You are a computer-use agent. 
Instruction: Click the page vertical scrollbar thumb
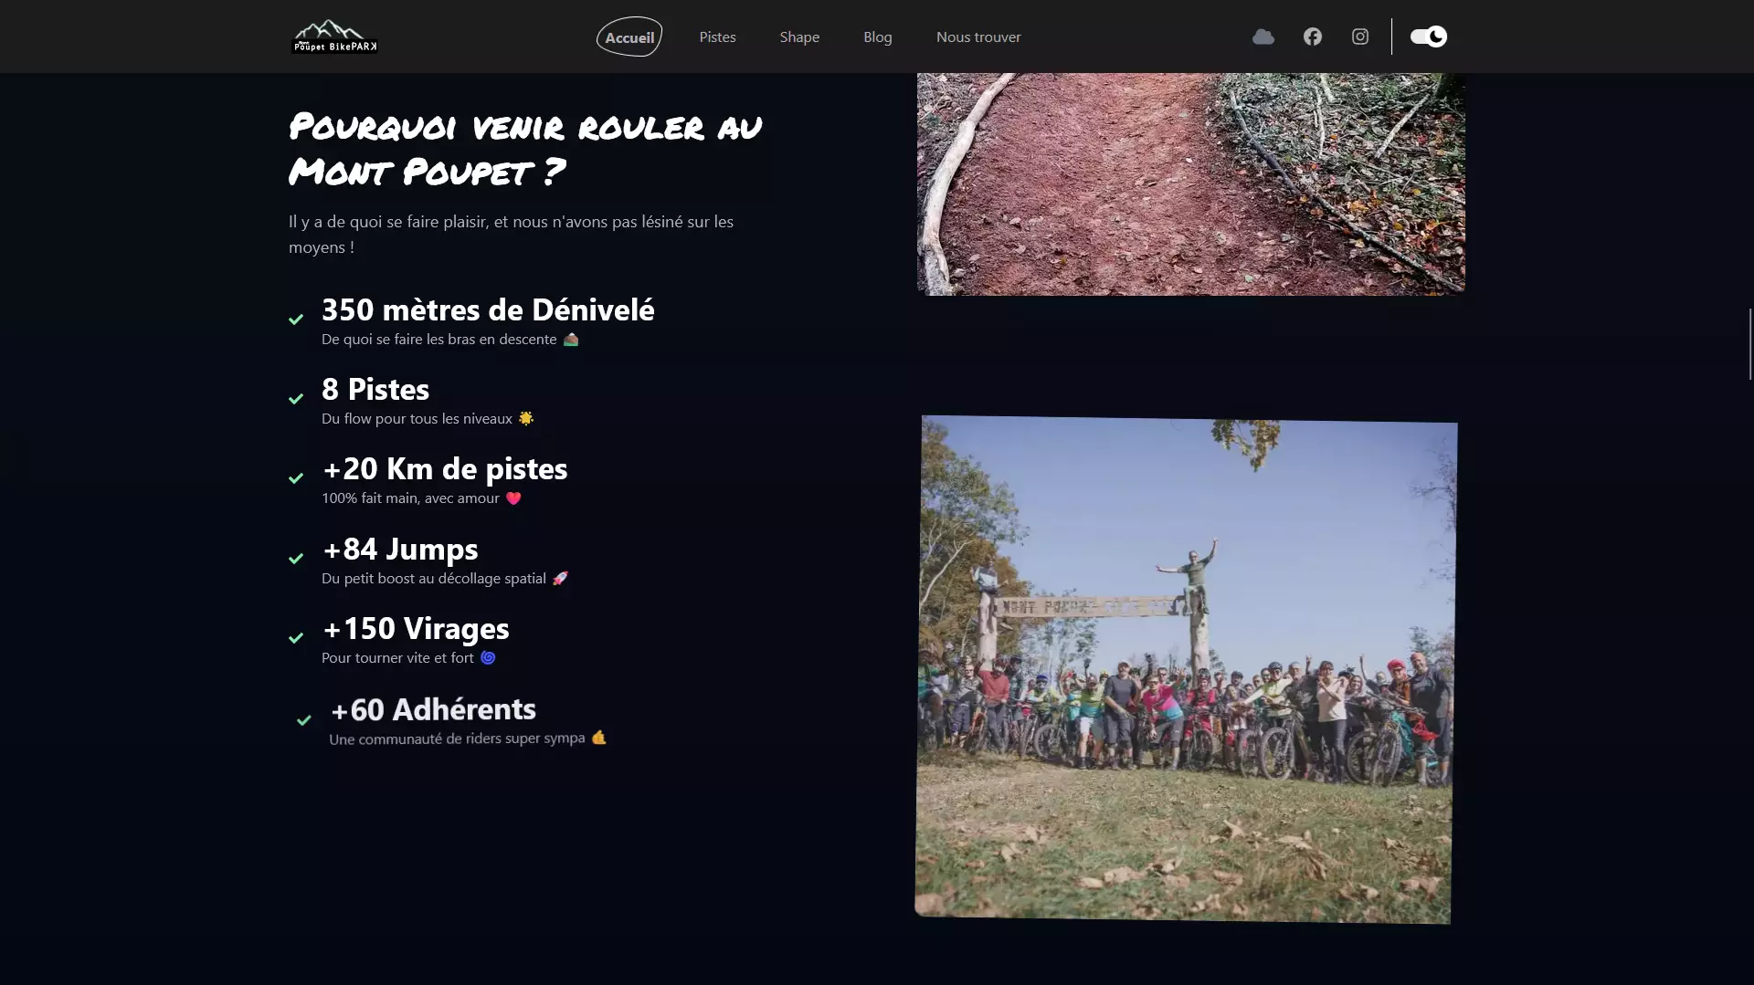pos(1749,343)
